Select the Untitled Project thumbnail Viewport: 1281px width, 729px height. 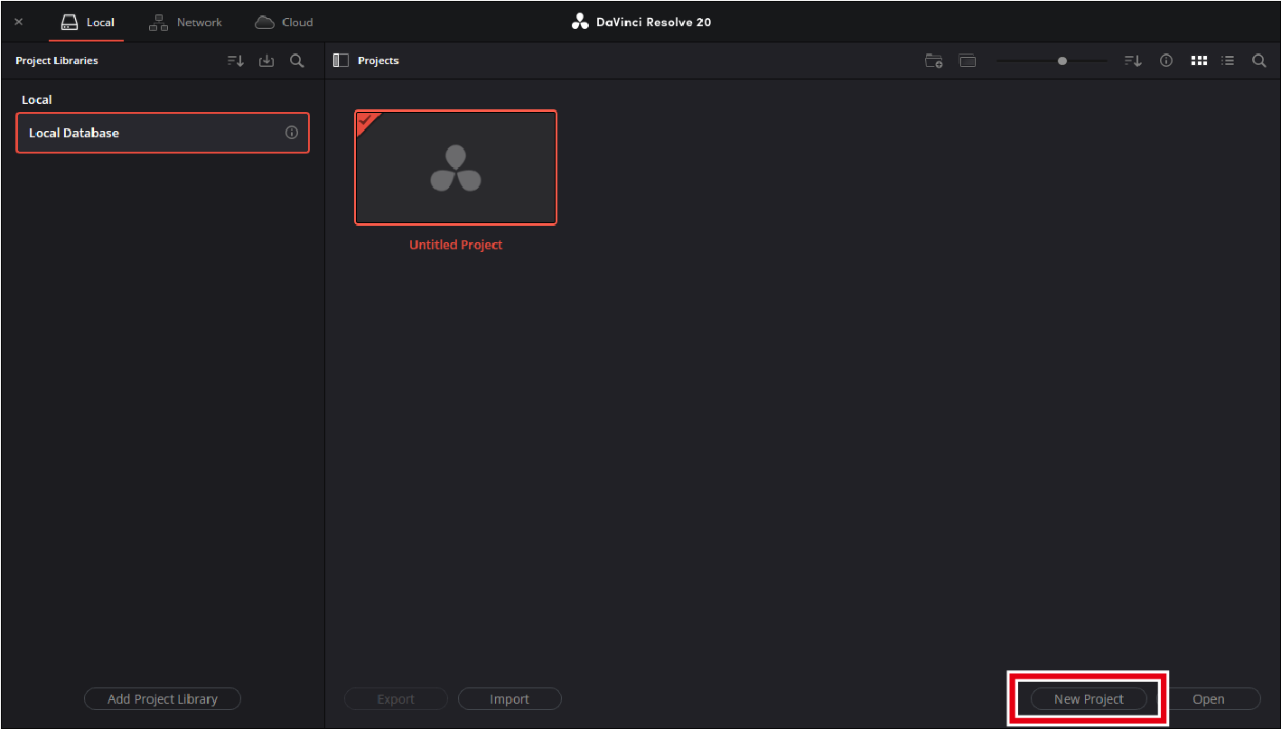point(455,168)
